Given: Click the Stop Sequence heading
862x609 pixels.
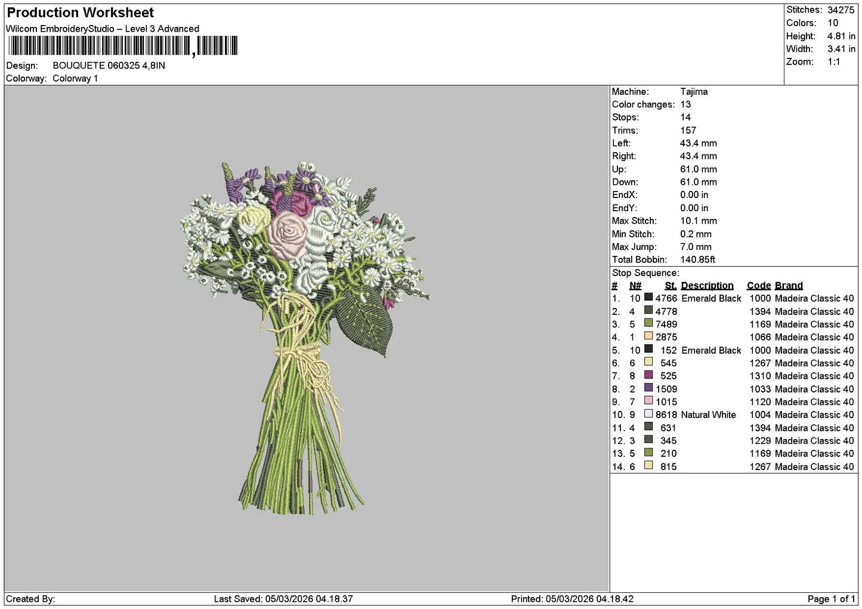Looking at the screenshot, I should pos(645,273).
